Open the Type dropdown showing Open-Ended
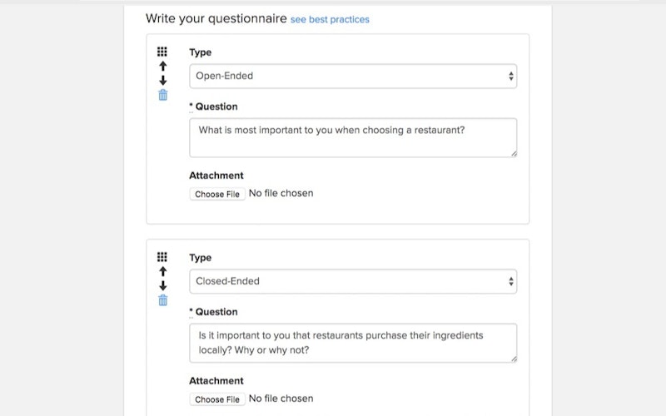 pos(352,76)
